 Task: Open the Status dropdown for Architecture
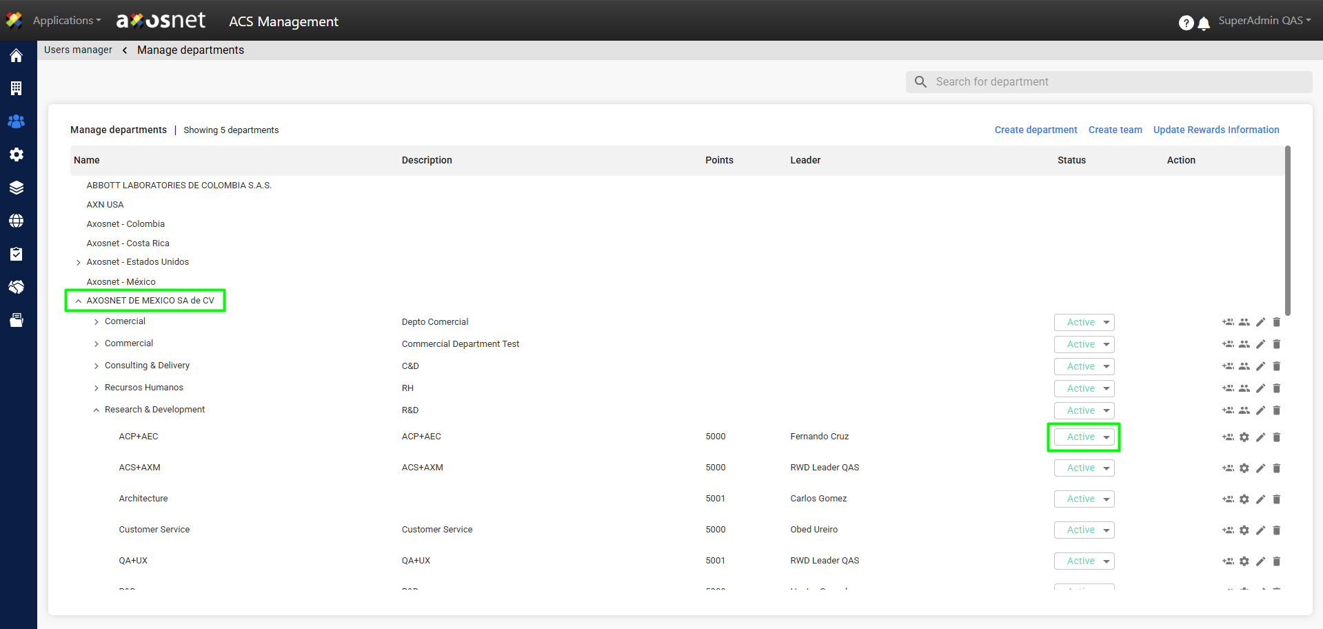[1084, 499]
